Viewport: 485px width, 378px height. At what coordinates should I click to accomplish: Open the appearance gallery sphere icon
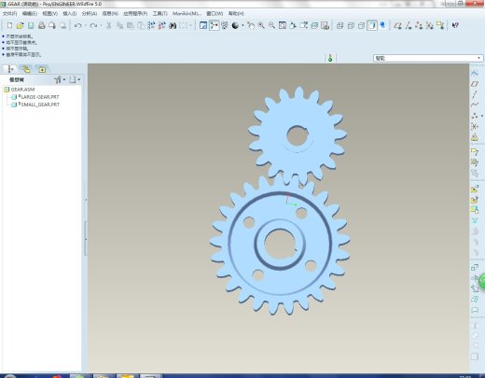pyautogui.click(x=235, y=25)
